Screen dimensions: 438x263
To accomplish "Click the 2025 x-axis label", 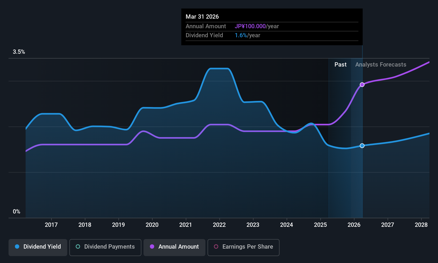I will click(x=320, y=225).
